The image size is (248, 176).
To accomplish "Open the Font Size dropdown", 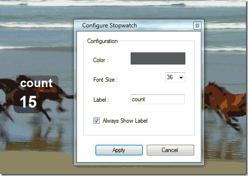I will 175,77.
